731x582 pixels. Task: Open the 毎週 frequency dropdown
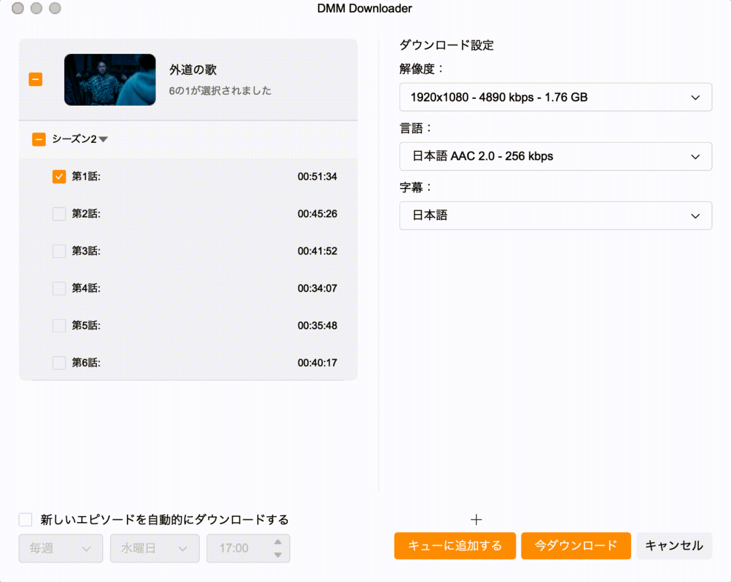61,549
